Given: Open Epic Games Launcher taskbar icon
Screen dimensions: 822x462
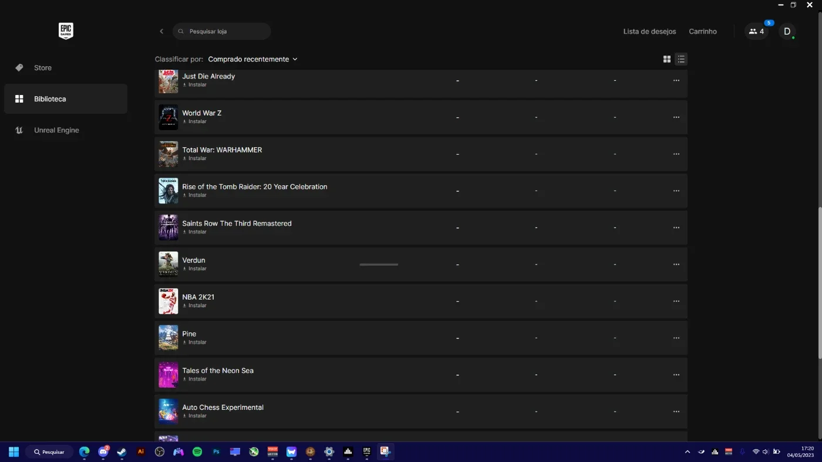Looking at the screenshot, I should pyautogui.click(x=366, y=452).
